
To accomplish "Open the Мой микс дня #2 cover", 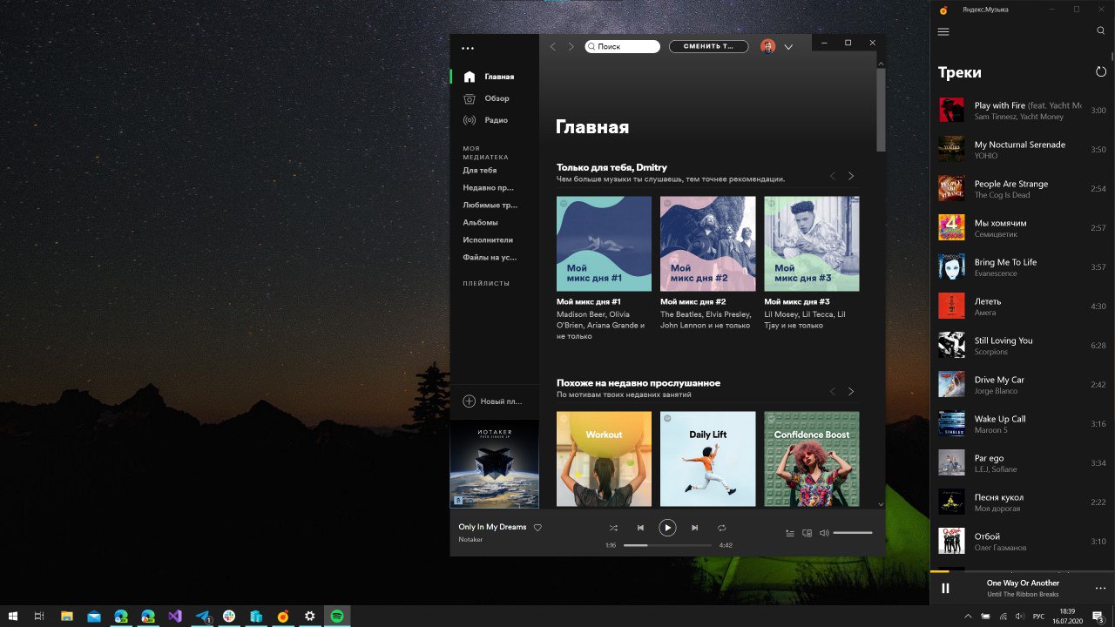I will pos(707,244).
